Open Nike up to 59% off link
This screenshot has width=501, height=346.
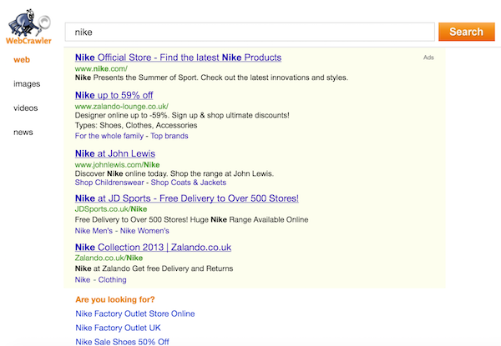click(114, 95)
